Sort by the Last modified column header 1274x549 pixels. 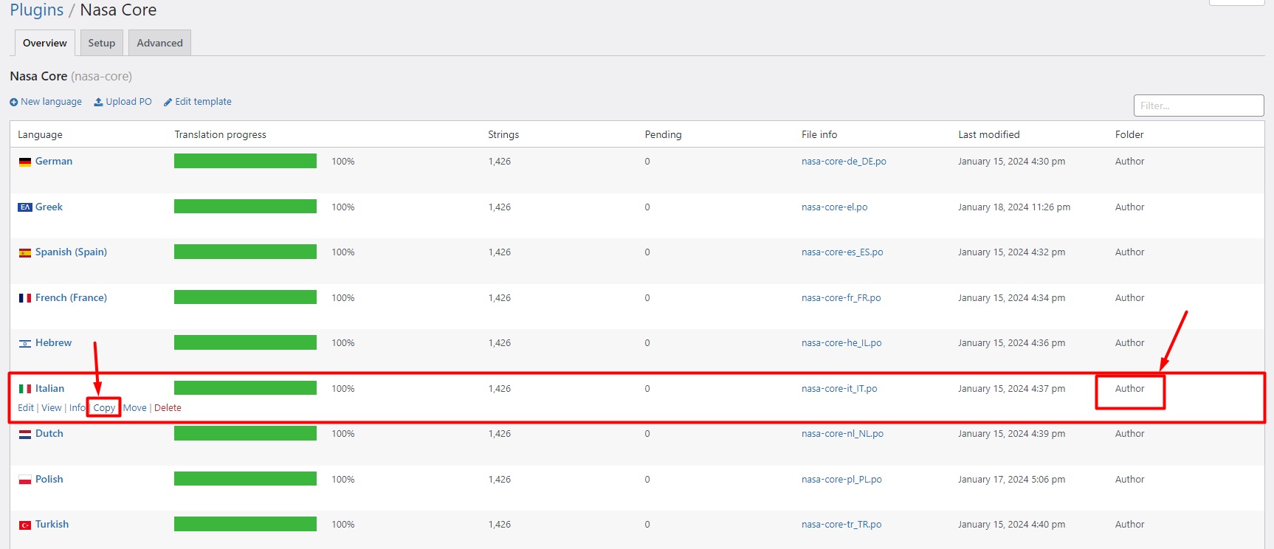click(988, 134)
